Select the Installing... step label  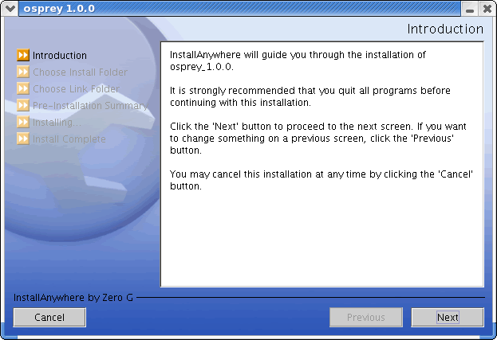[57, 123]
